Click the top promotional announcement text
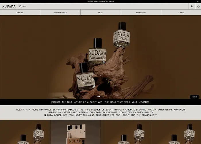The height and width of the screenshot is (144, 201). click(100, 1)
